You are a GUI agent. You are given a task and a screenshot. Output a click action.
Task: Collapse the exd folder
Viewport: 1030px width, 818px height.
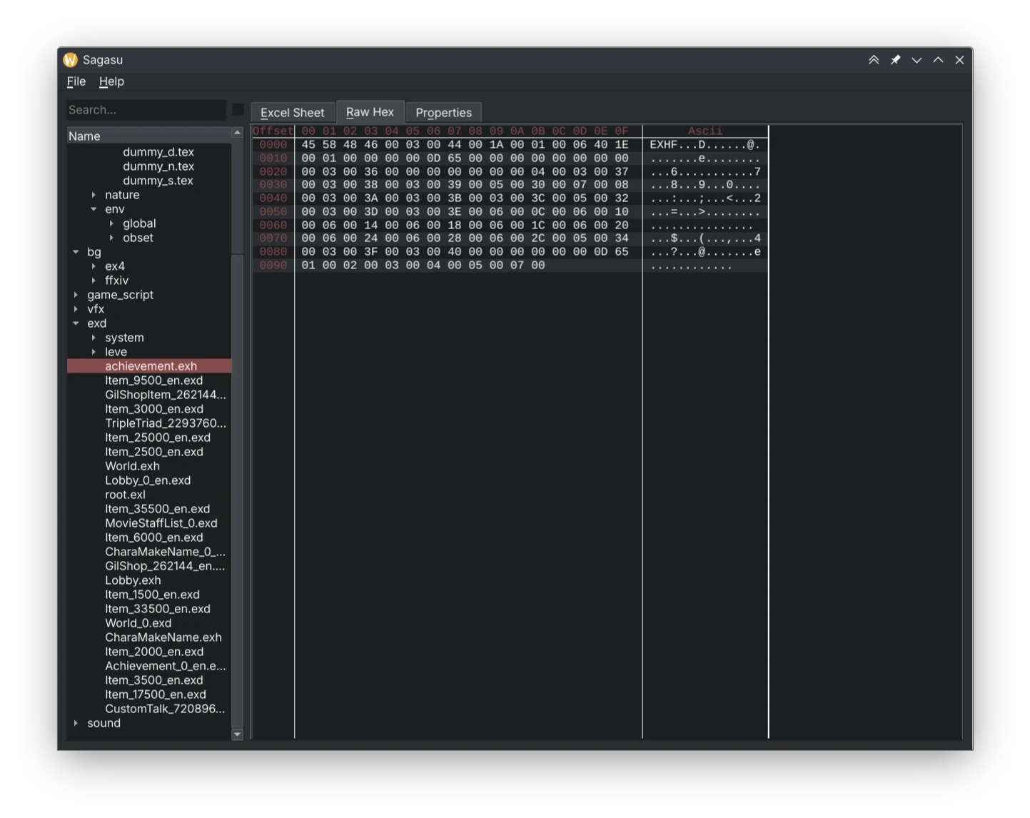[76, 323]
